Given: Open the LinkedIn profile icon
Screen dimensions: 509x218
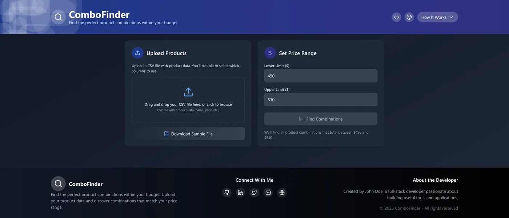Looking at the screenshot, I should pos(241,193).
